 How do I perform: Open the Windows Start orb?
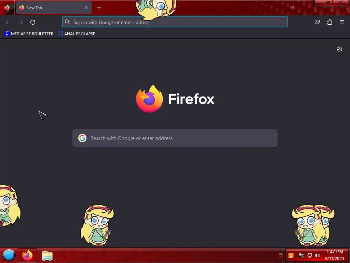click(9, 255)
